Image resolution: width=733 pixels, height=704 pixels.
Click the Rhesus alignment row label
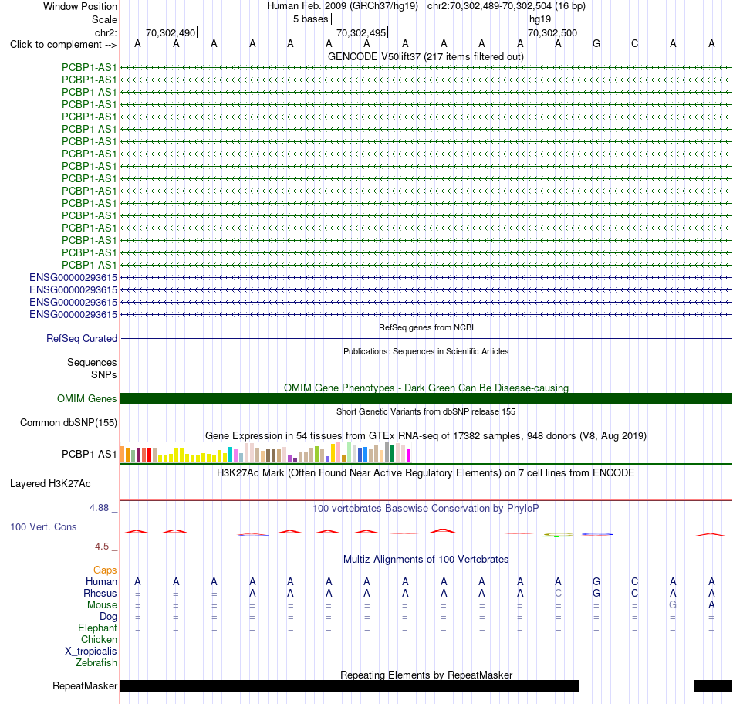click(100, 593)
